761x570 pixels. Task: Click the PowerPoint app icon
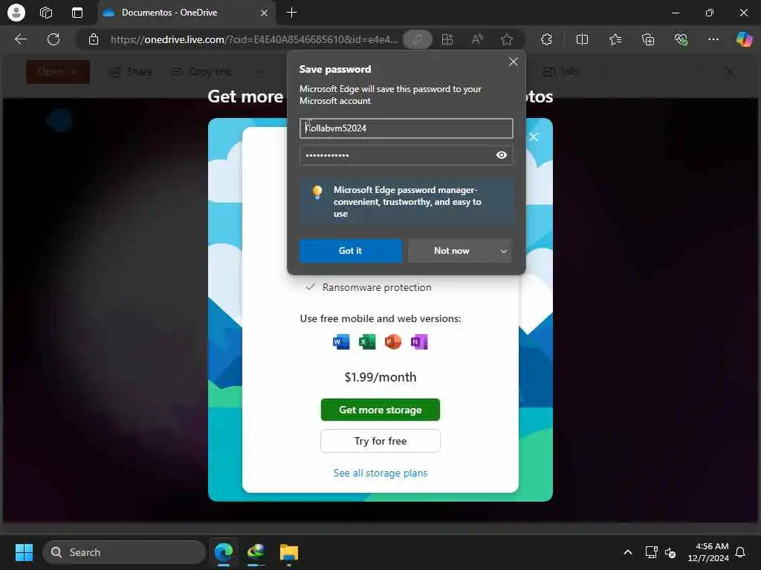pos(393,341)
